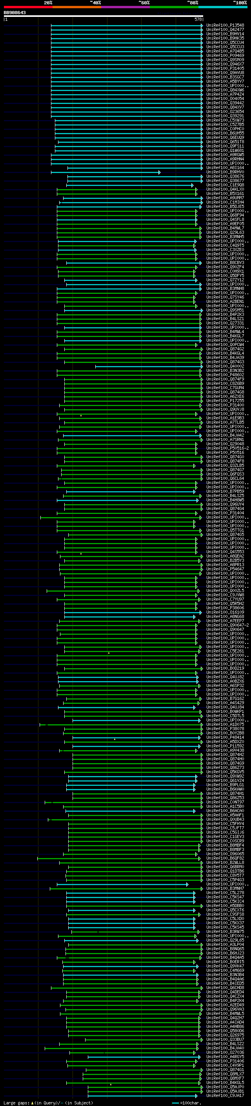Select label UniRef100_Q651T8

(x=225, y=142)
